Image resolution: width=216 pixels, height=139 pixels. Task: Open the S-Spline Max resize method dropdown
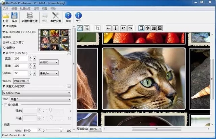point(36,92)
